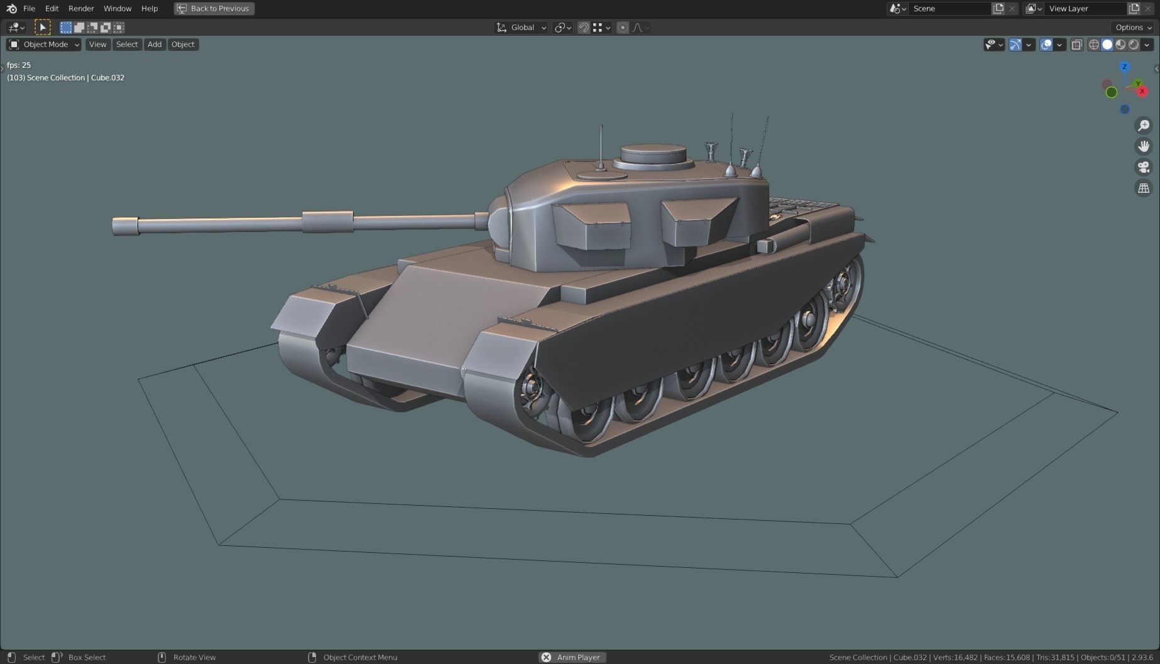Open the Options dropdown
Image resolution: width=1160 pixels, height=664 pixels.
point(1134,28)
